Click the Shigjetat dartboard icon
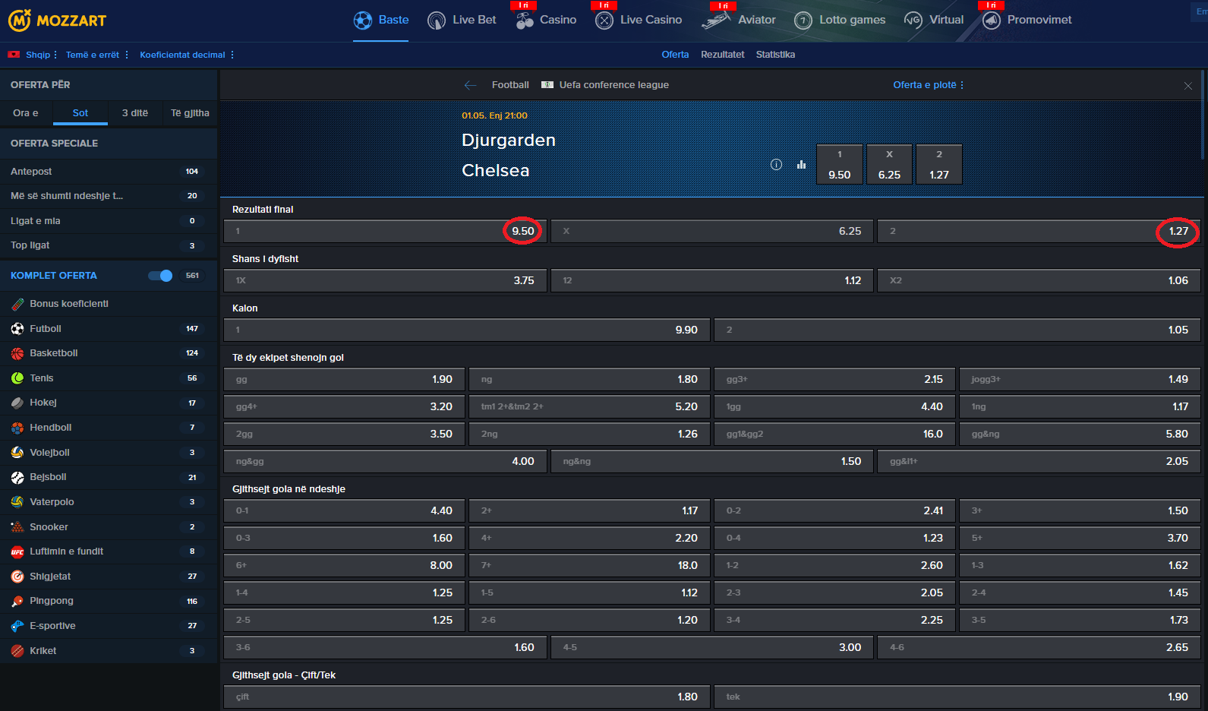 (17, 577)
